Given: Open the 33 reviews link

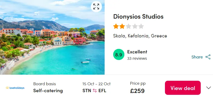Looking at the screenshot, I should (x=137, y=58).
